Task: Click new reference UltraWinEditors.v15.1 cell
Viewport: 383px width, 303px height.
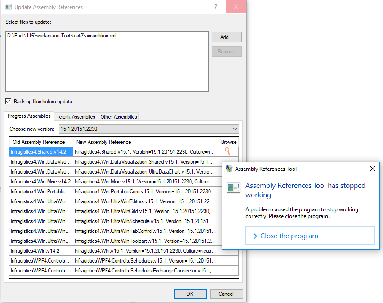Action: (145, 201)
